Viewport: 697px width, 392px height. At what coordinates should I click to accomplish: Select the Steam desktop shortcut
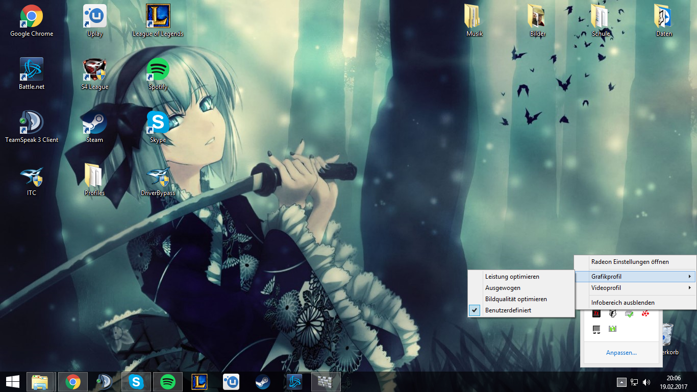[95, 127]
